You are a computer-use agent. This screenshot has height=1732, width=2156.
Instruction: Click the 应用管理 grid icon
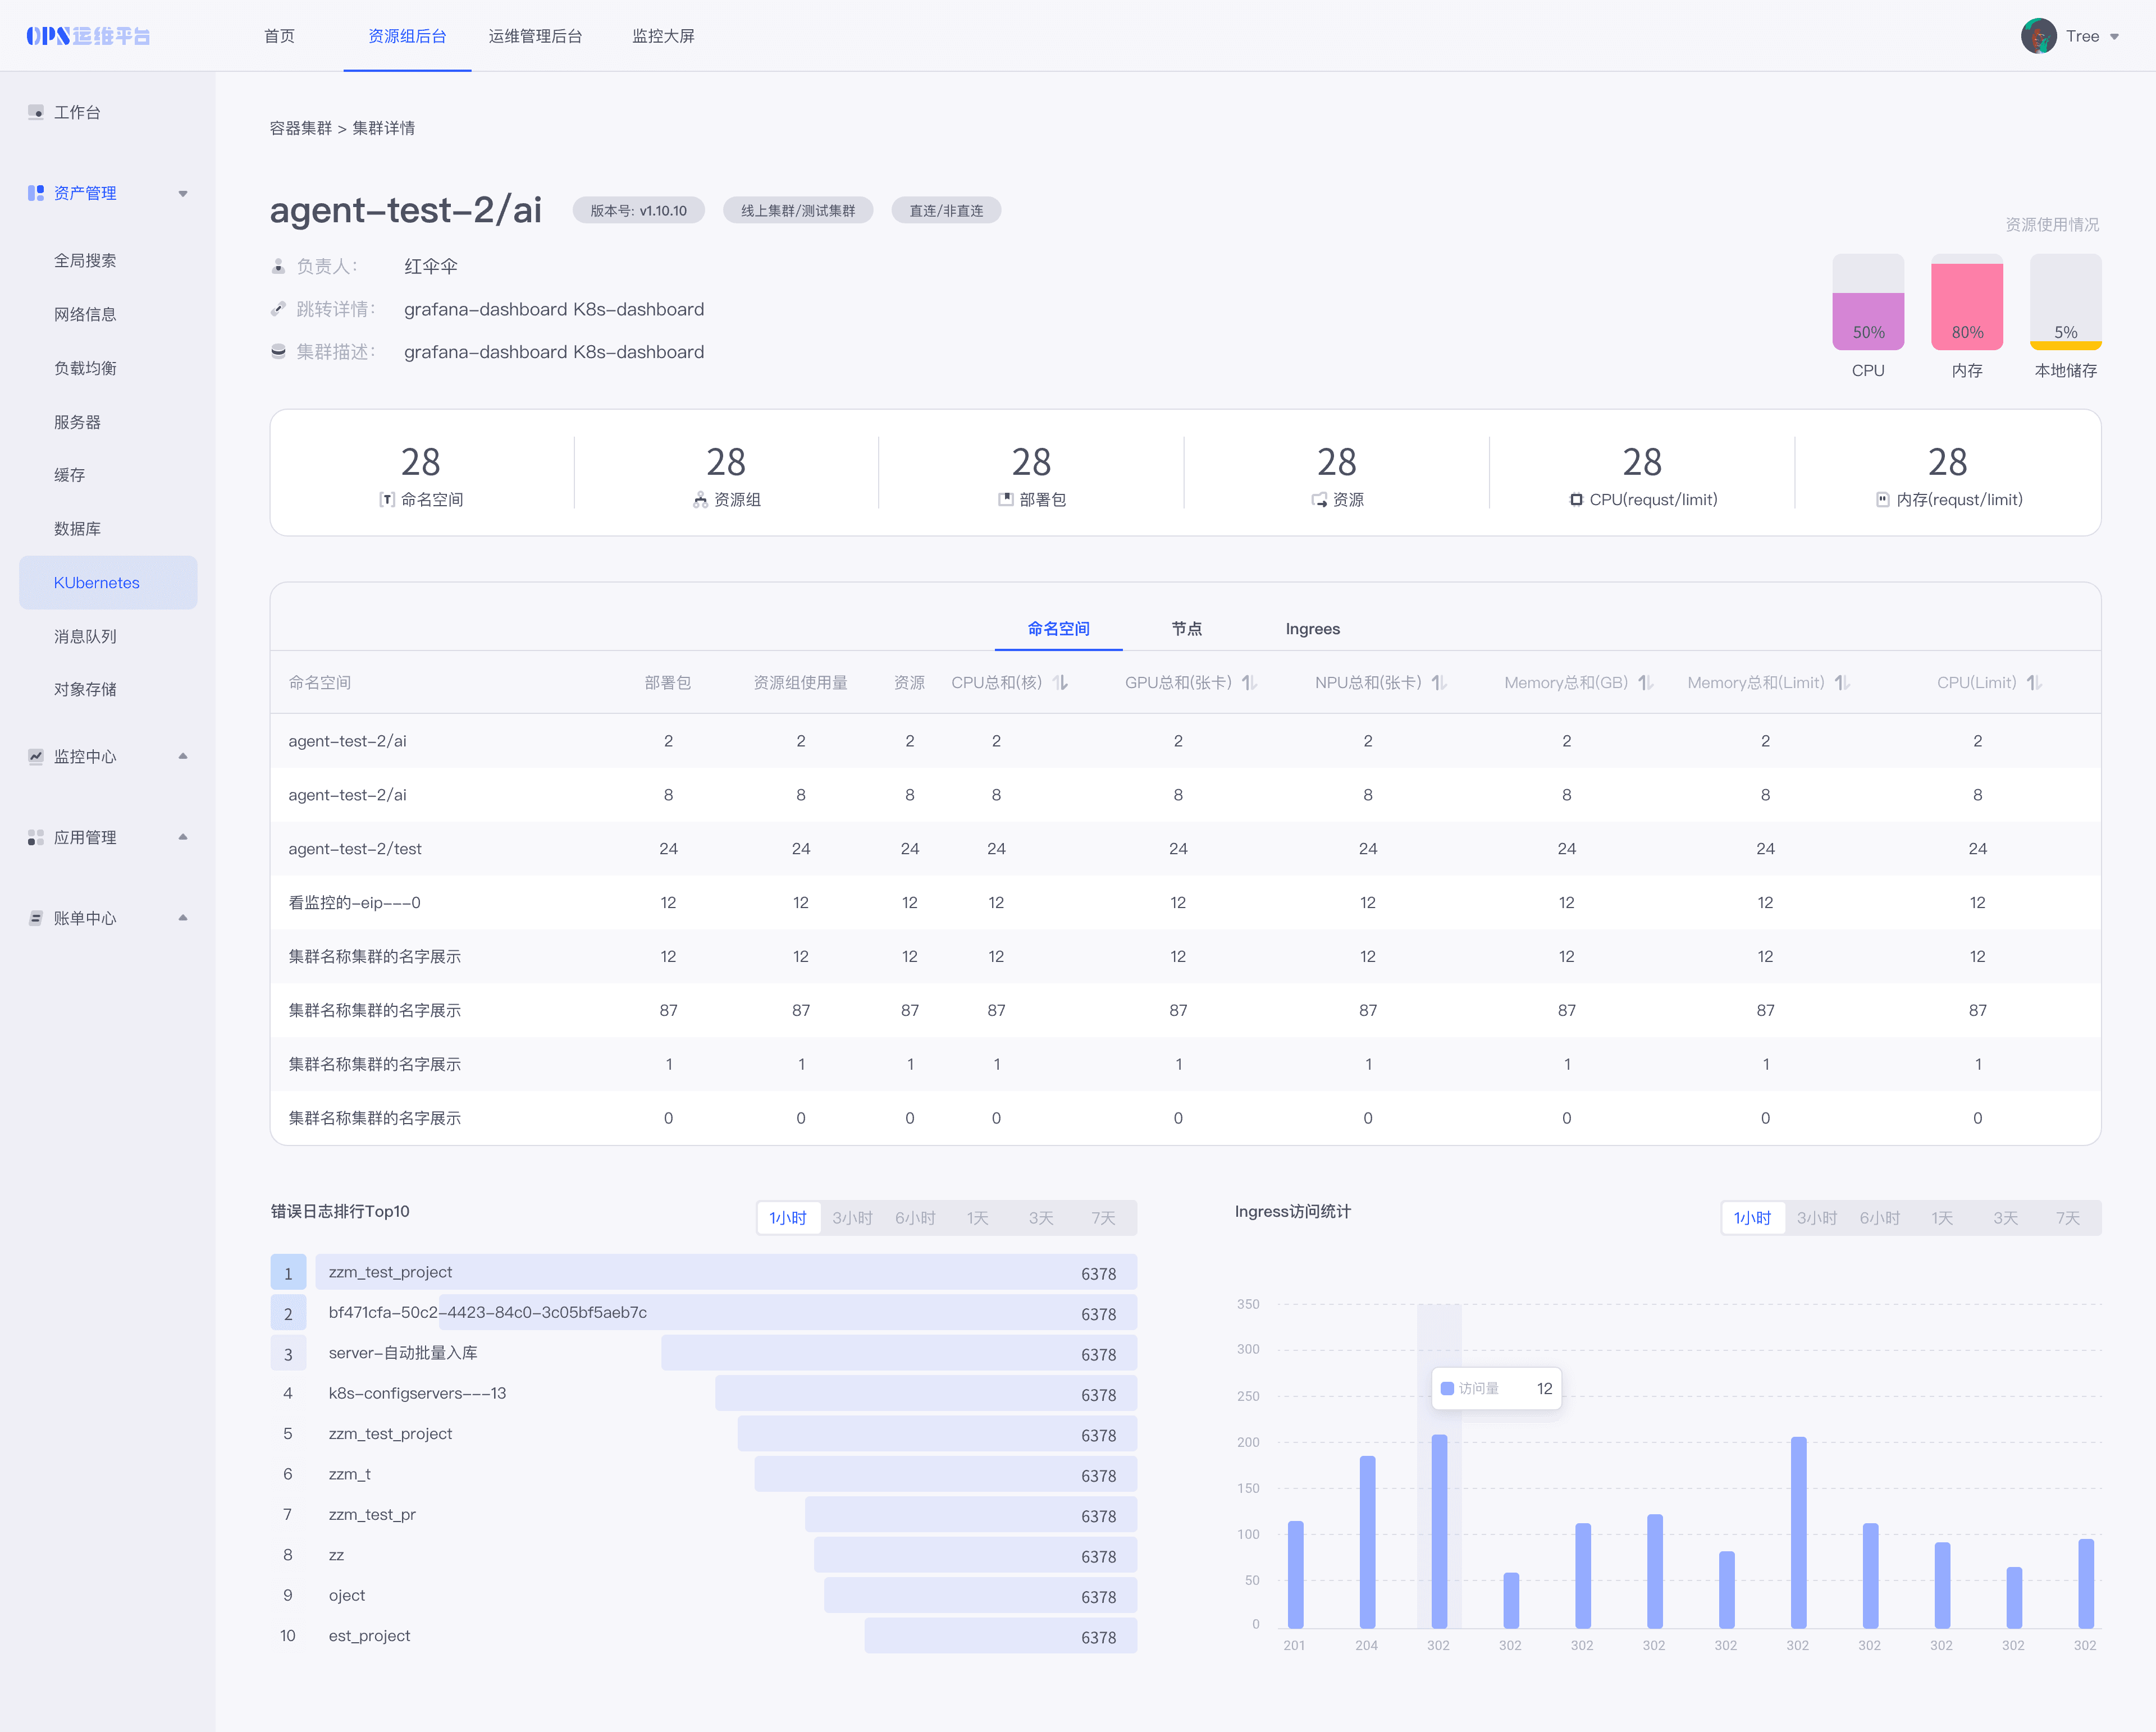point(36,837)
